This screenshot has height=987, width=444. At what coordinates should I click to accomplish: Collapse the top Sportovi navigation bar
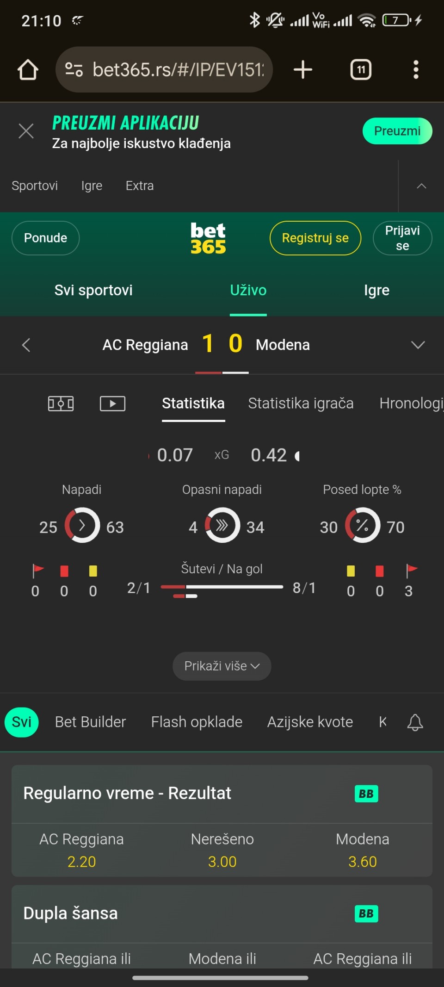(x=421, y=186)
